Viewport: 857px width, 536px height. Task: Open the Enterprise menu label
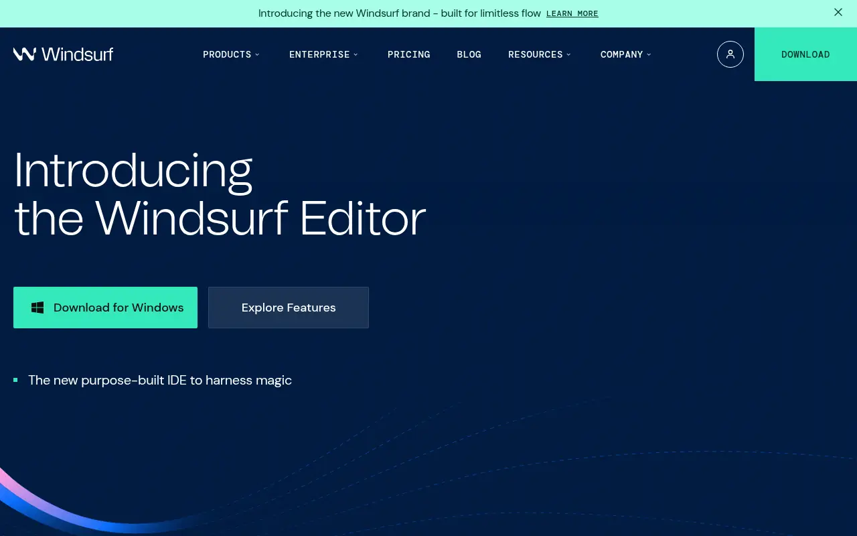[x=319, y=55]
